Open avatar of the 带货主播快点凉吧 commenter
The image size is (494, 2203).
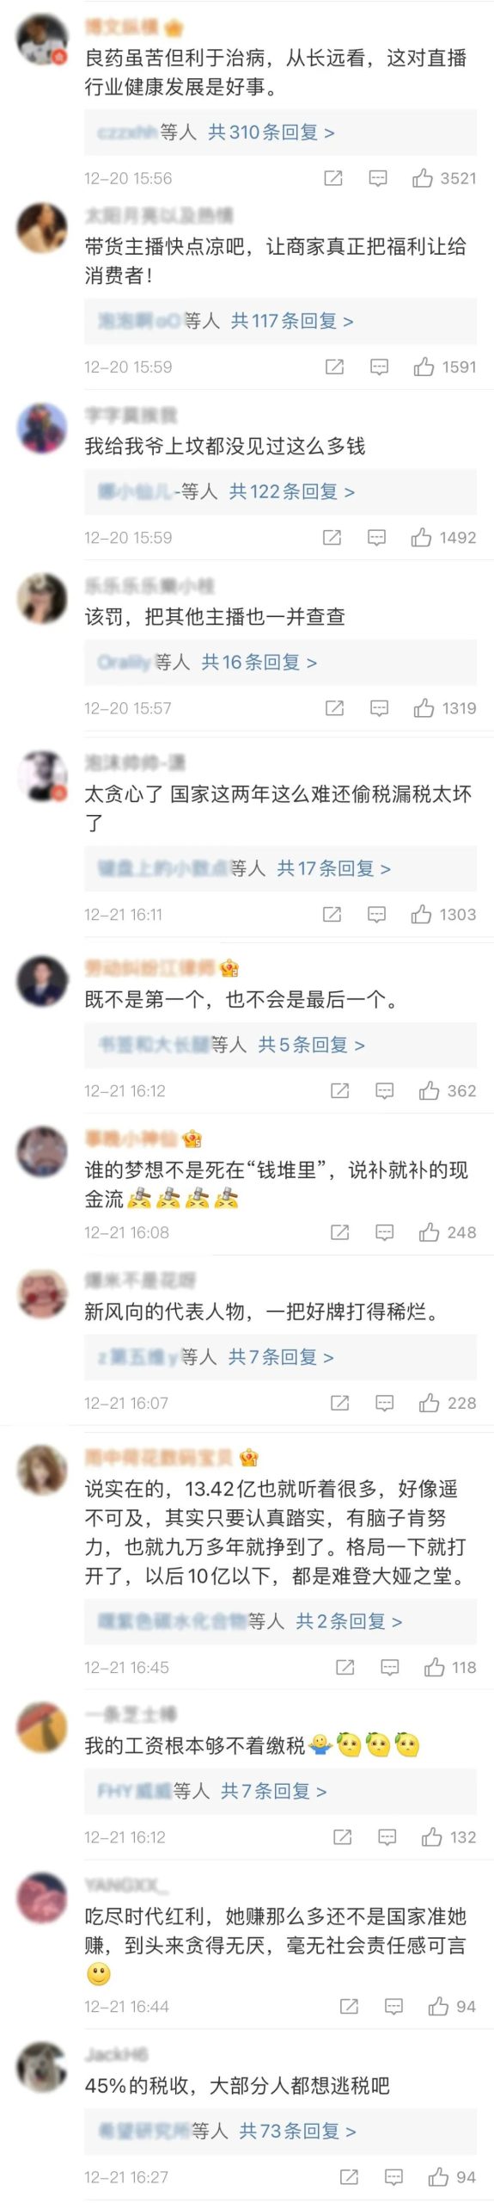(43, 228)
